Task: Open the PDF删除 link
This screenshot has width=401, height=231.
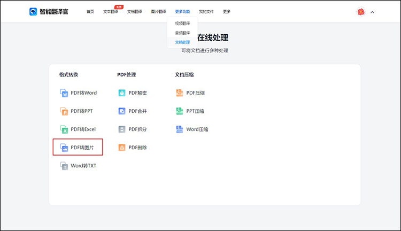Action: [137, 148]
